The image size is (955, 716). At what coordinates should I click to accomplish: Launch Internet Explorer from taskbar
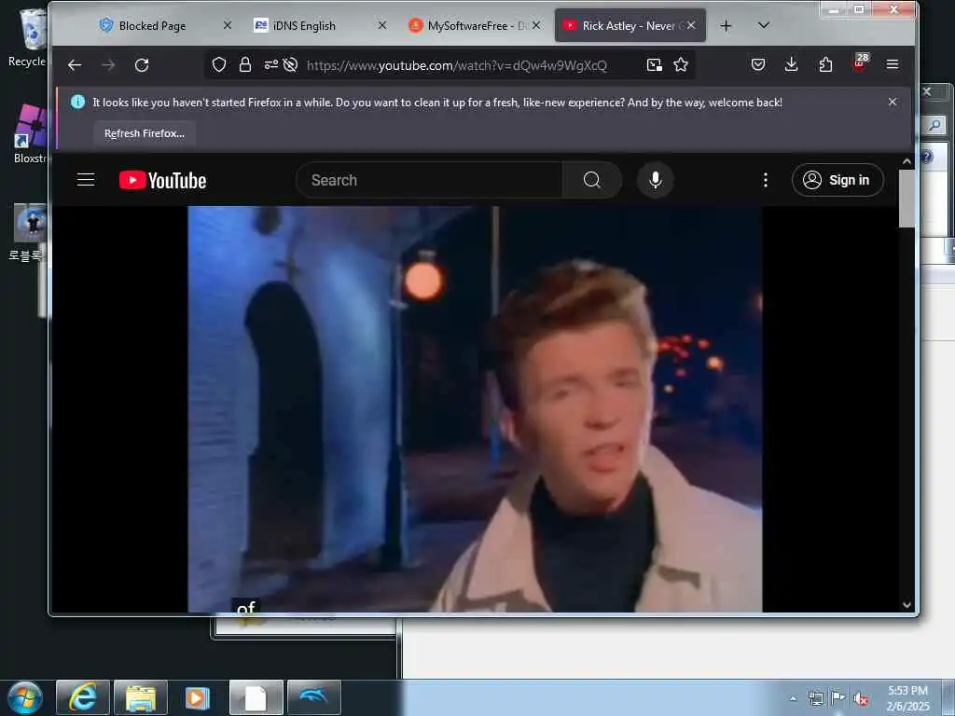tap(83, 697)
